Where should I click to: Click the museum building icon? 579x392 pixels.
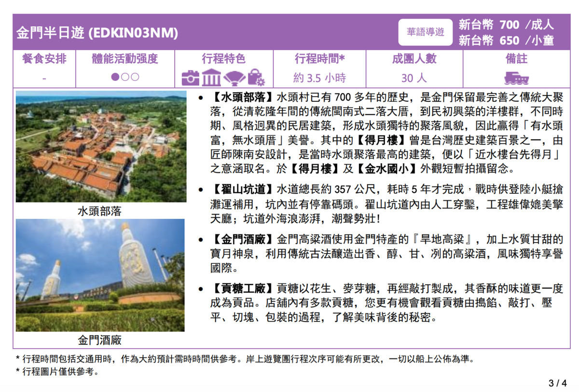(212, 77)
